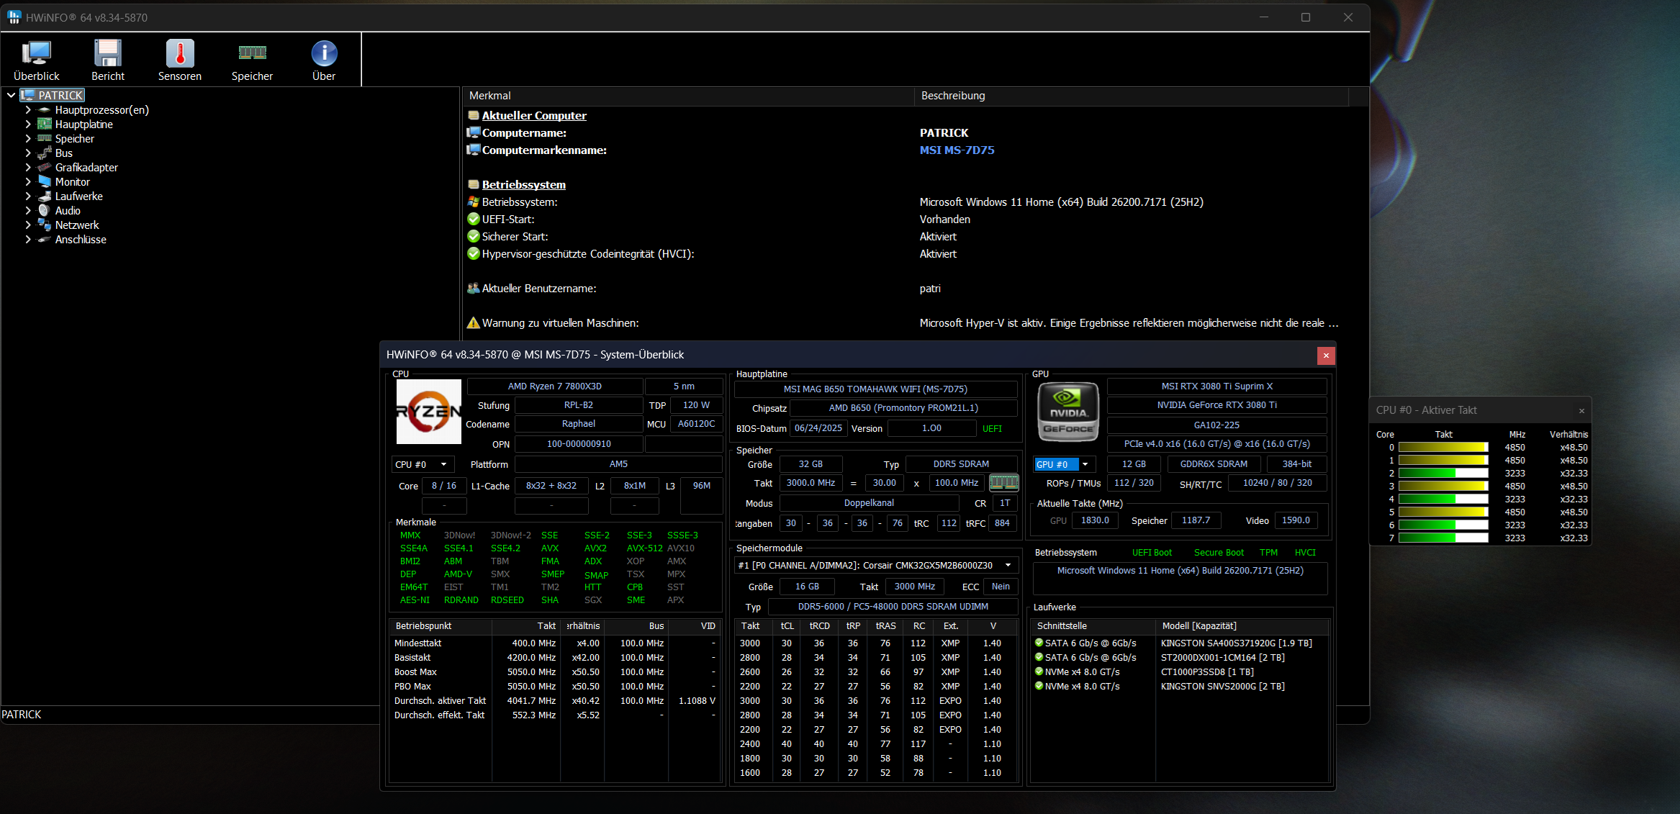The image size is (1680, 814).
Task: Select Netzwerk in the device tree
Action: click(x=77, y=225)
